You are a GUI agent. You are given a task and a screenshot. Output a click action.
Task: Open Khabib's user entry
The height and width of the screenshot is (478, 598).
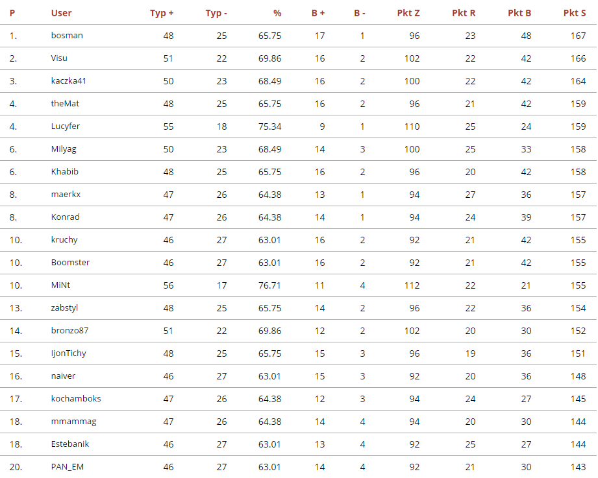64,172
